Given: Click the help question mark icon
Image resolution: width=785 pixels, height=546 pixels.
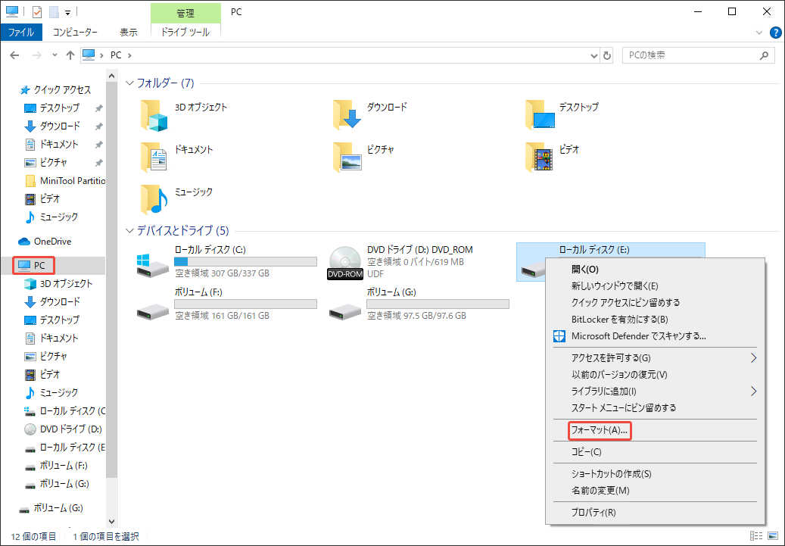Looking at the screenshot, I should (x=775, y=33).
